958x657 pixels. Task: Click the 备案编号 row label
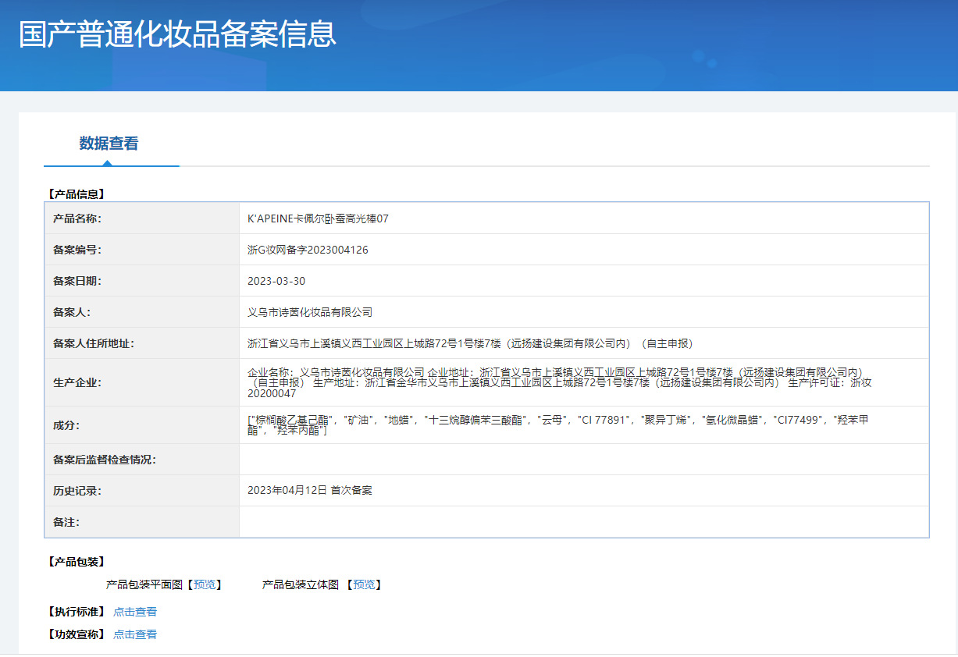(x=77, y=250)
